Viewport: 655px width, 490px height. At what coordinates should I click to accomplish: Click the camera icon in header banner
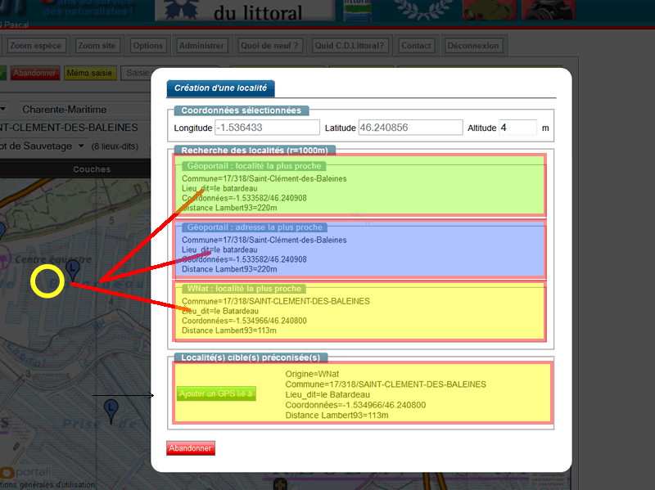(549, 9)
